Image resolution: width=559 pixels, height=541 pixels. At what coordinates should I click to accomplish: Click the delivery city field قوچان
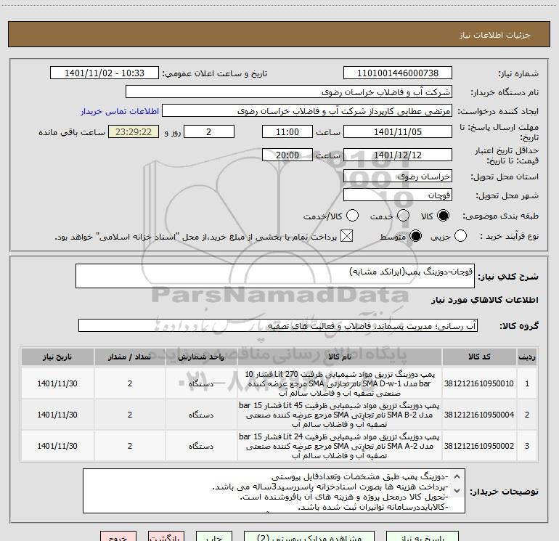point(398,195)
